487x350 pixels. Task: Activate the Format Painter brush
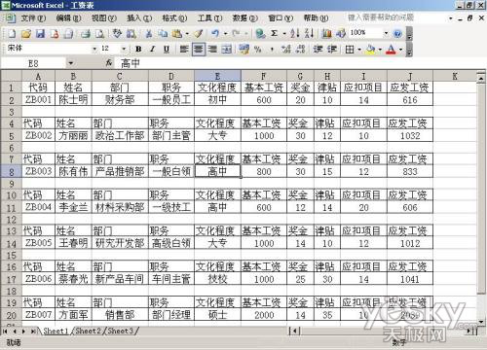[199, 33]
